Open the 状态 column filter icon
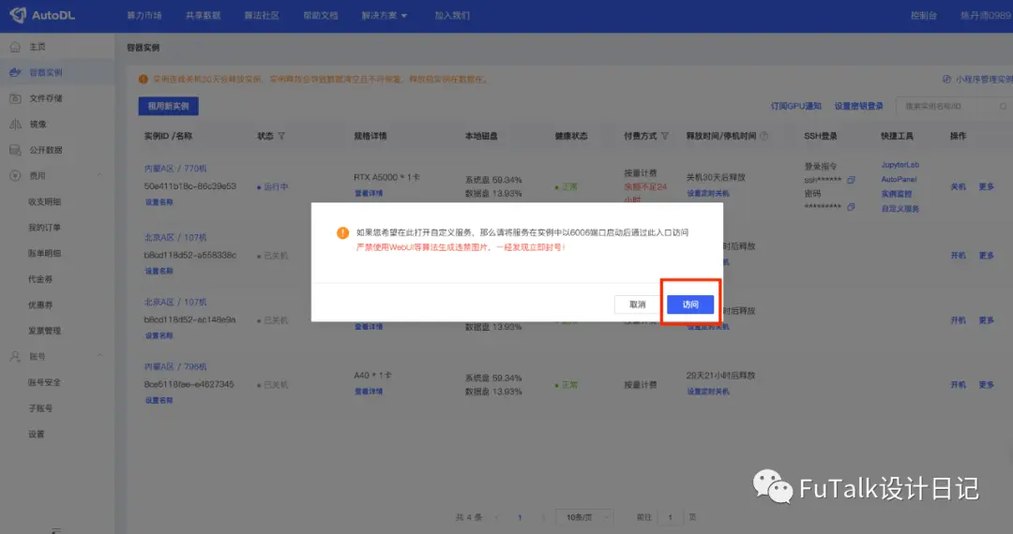 coord(281,136)
